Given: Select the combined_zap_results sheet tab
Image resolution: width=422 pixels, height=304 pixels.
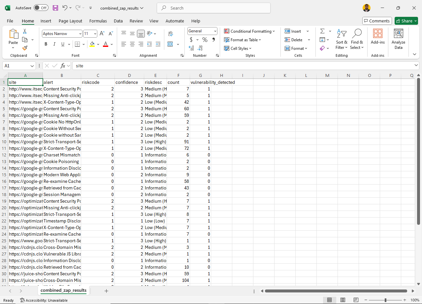Looking at the screenshot, I should [63, 290].
